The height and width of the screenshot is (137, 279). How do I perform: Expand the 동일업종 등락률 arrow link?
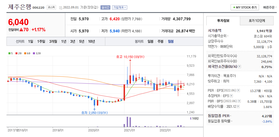pyautogui.click(x=231, y=122)
